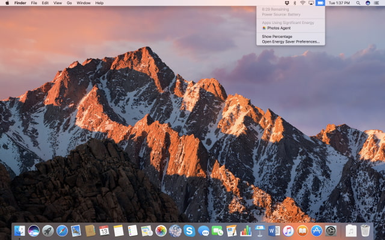
Task: Open Finder from the Dock
Action: (20, 230)
